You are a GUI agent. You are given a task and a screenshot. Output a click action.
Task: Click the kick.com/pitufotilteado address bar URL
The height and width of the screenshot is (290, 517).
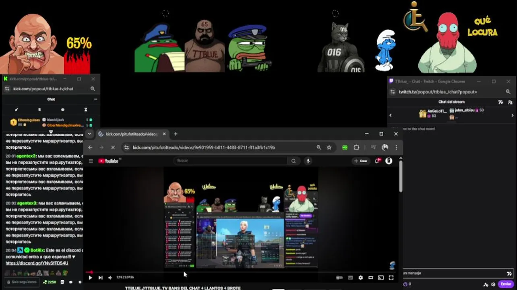[x=204, y=147]
